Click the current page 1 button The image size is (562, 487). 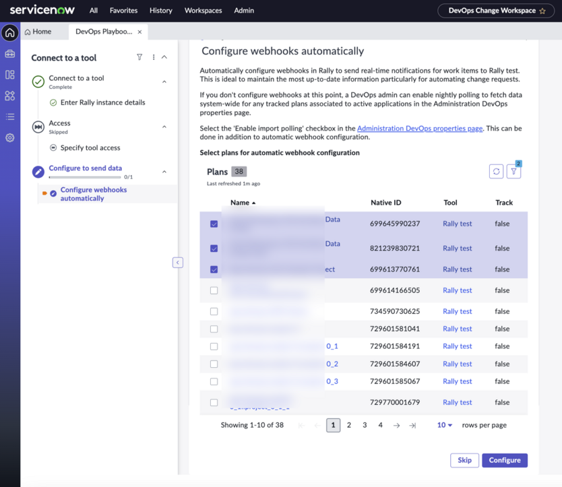point(333,425)
